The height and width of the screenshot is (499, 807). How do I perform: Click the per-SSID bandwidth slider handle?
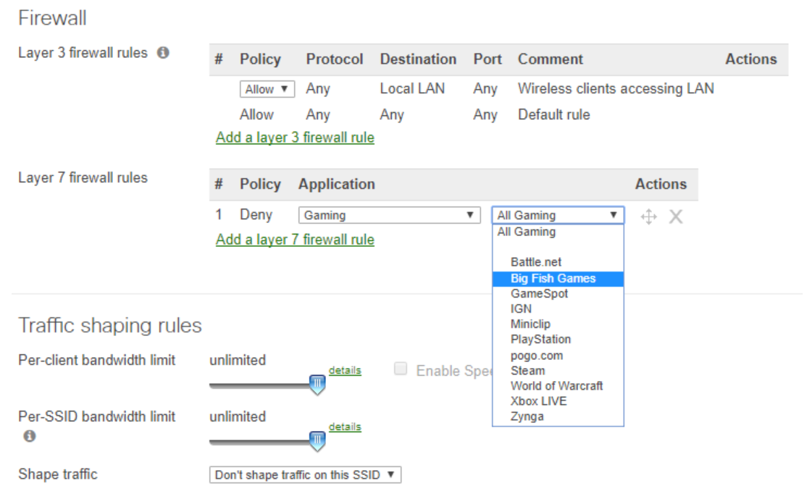click(x=317, y=440)
